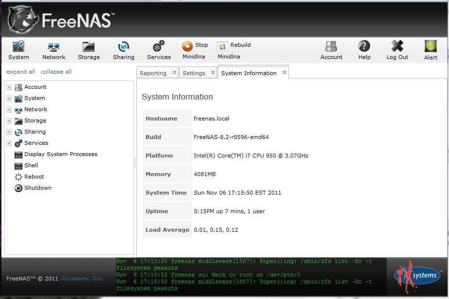Click memory value 4081MB
449x299 pixels.
pyautogui.click(x=205, y=174)
